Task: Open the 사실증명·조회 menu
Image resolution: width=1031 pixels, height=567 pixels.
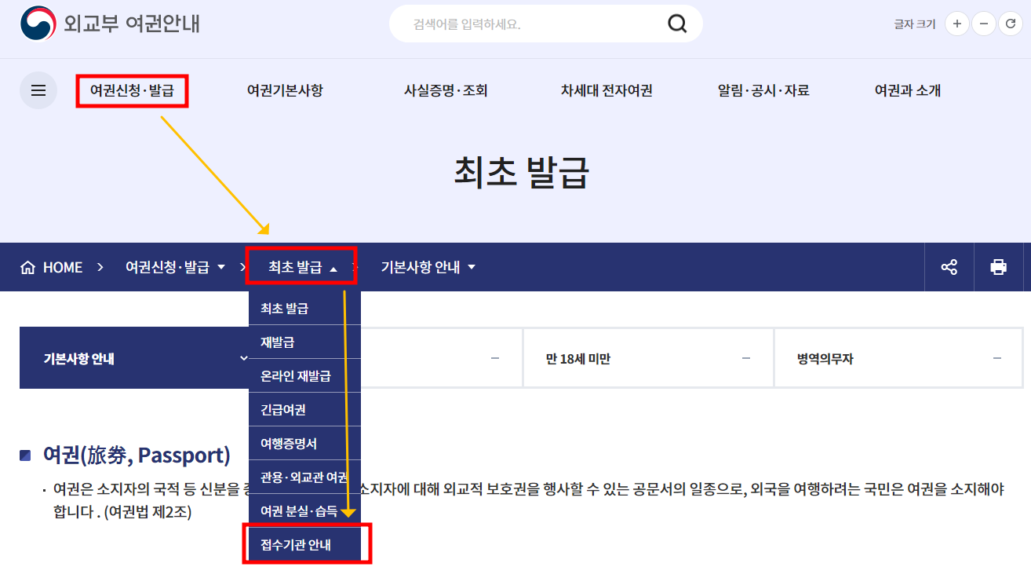Action: (x=445, y=90)
